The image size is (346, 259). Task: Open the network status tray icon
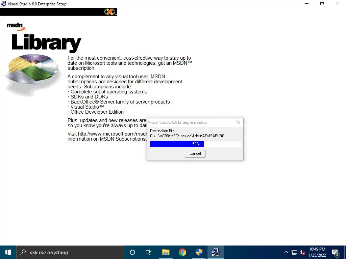click(294, 252)
